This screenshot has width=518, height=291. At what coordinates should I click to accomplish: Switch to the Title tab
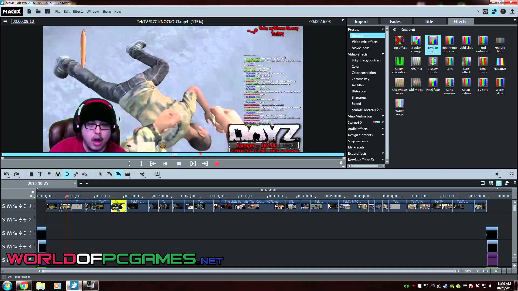coord(429,21)
